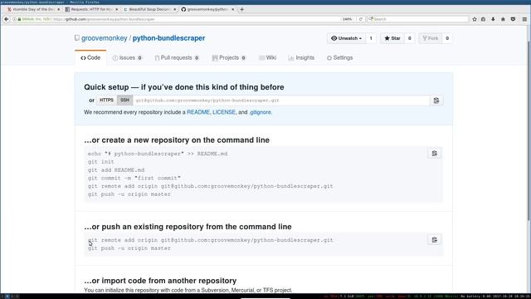531x299 pixels.
Task: Click the zoom level indicator in URL bar
Action: point(348,19)
